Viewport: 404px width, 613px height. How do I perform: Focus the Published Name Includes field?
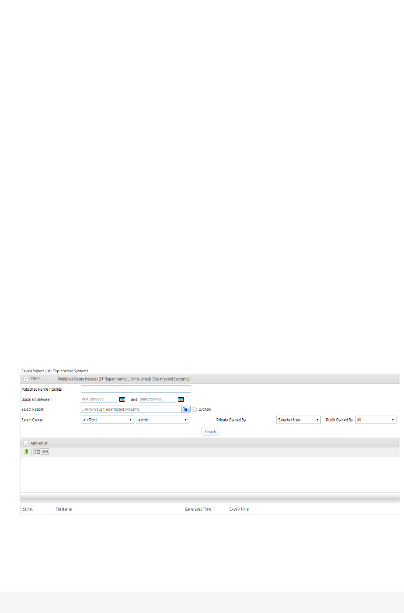tap(136, 389)
